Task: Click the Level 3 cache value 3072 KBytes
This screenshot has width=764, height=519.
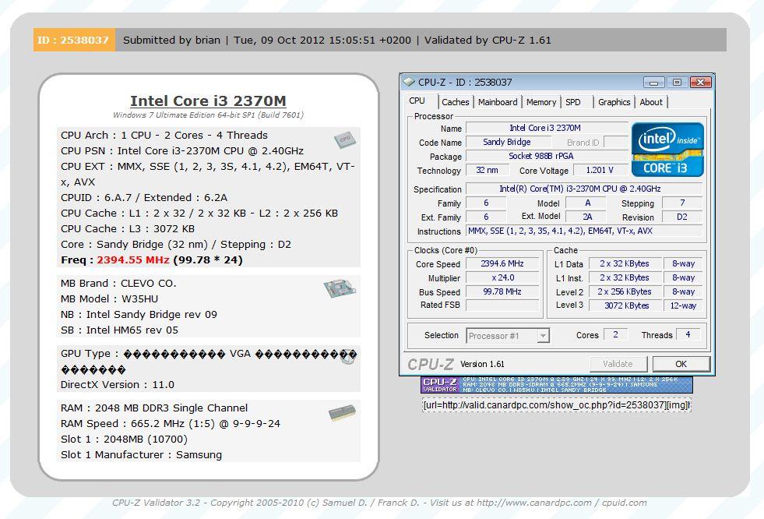Action: point(625,305)
